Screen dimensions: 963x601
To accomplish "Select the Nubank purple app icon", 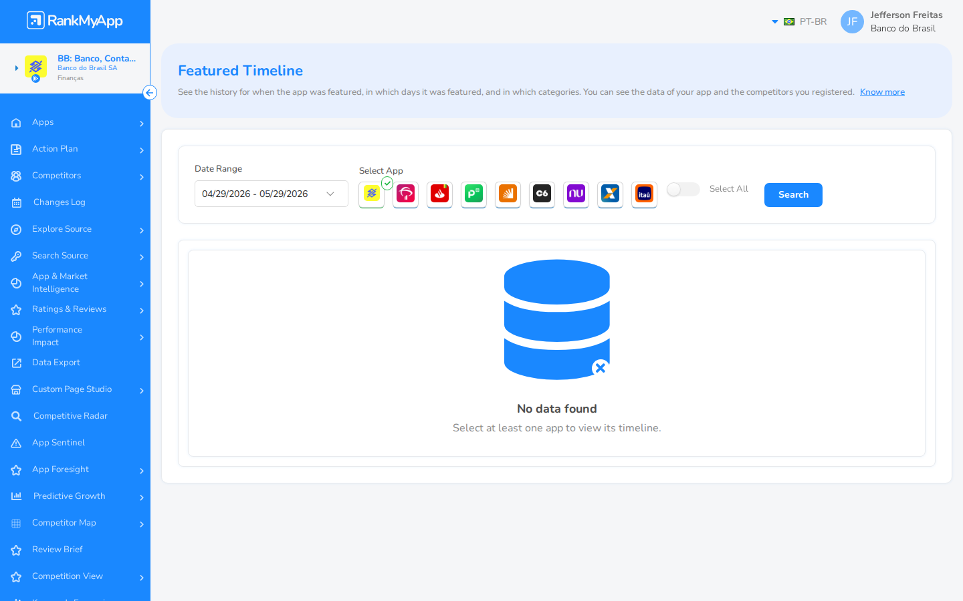I will click(576, 194).
